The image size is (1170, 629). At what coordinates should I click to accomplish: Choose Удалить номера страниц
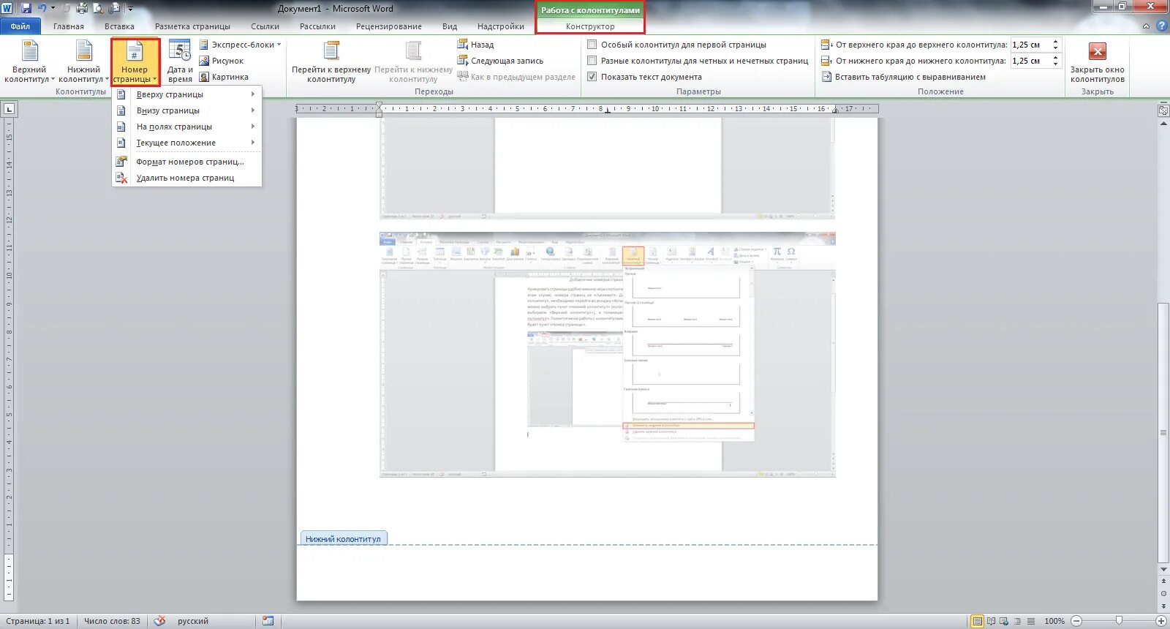(x=186, y=178)
